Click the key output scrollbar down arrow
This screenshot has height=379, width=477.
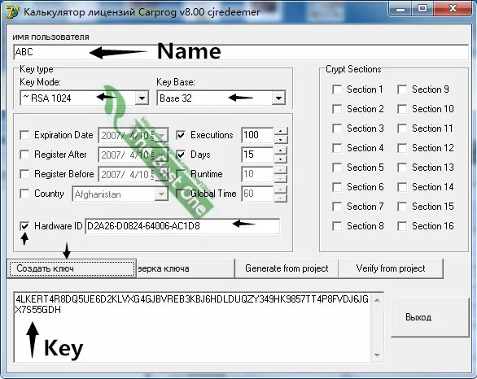(x=377, y=355)
